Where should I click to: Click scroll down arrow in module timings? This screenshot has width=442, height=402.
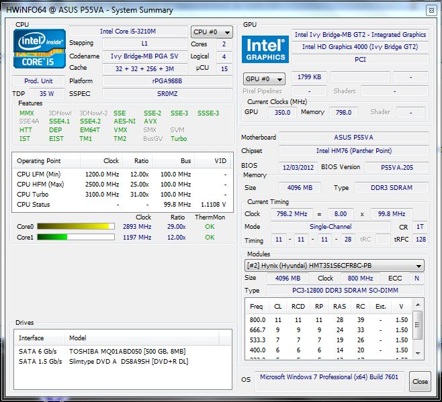(x=418, y=353)
